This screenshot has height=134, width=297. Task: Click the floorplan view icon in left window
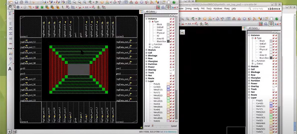click(x=158, y=7)
